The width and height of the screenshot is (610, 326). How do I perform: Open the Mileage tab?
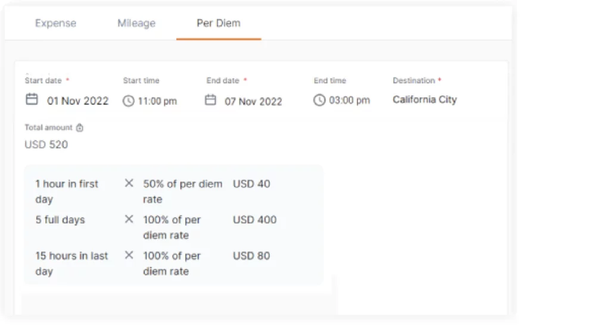(x=136, y=23)
